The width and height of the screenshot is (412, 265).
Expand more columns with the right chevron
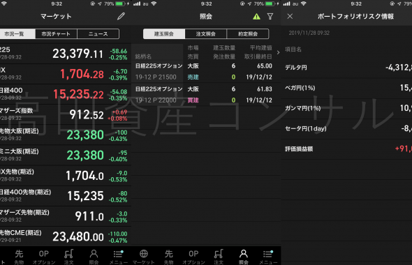278,52
